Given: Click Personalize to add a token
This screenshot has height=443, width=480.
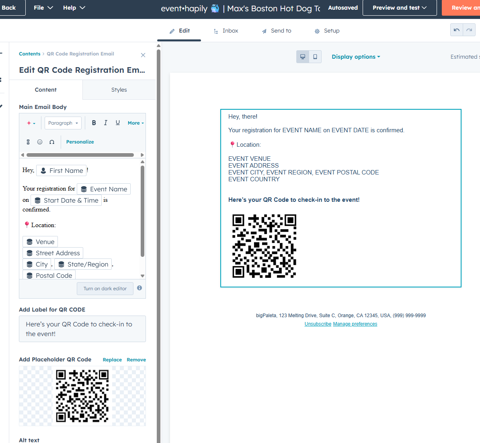Looking at the screenshot, I should click(x=80, y=142).
